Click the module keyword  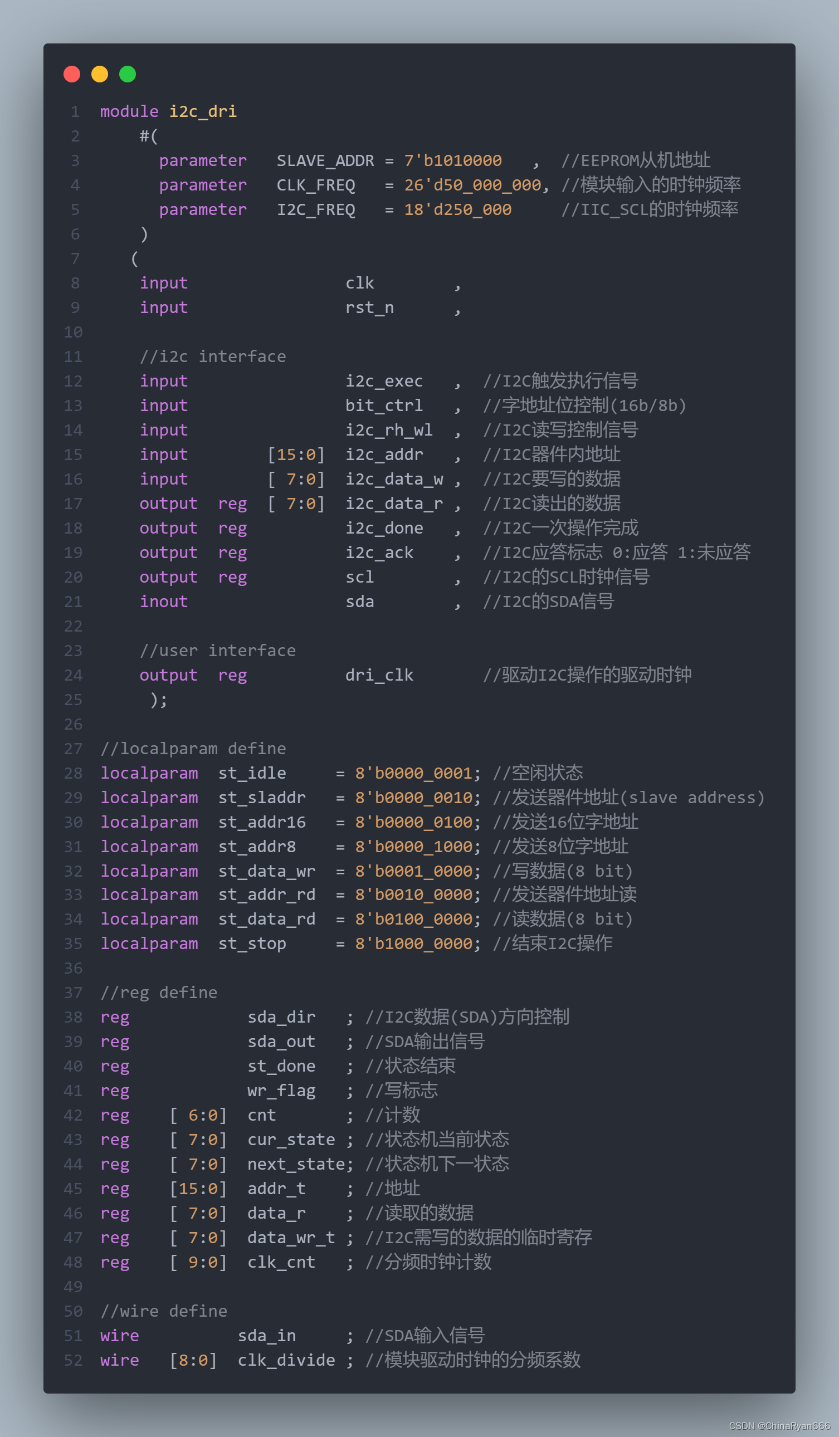click(x=129, y=111)
